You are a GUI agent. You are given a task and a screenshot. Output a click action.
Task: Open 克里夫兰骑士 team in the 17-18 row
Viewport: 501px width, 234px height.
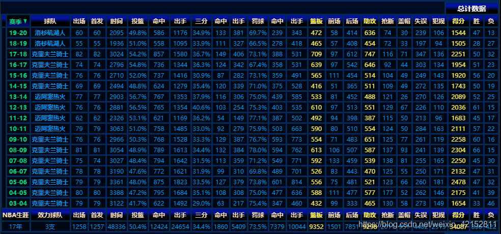click(50, 54)
